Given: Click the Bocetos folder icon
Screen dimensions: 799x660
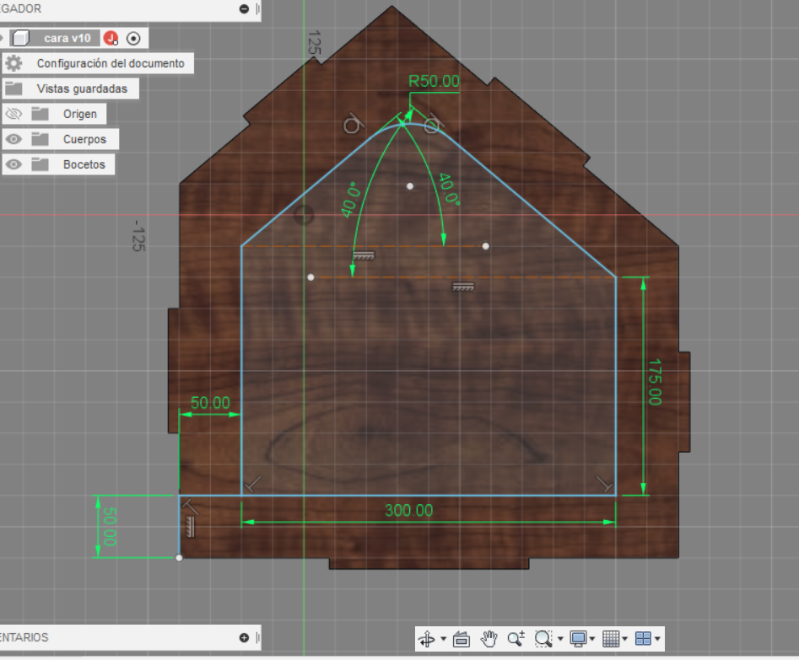Looking at the screenshot, I should [40, 164].
